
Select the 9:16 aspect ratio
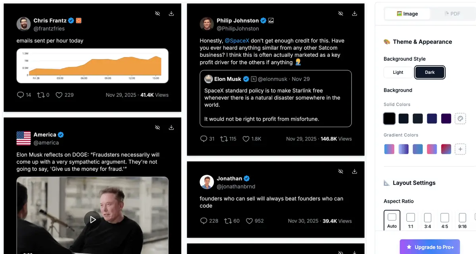(x=462, y=219)
